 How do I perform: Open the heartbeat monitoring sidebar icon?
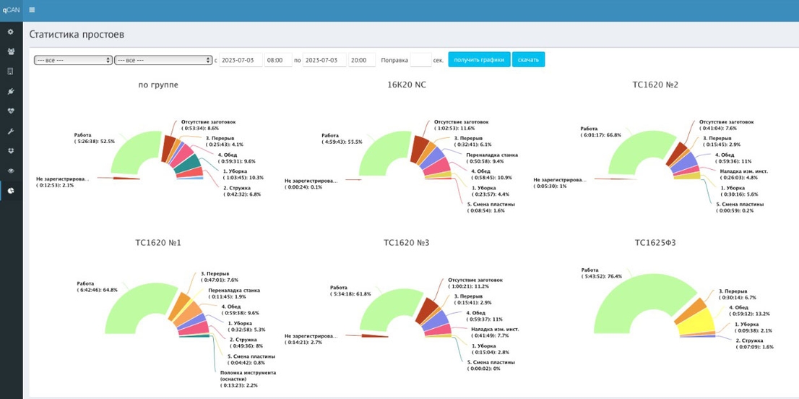[x=12, y=111]
